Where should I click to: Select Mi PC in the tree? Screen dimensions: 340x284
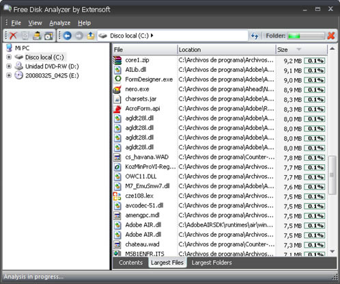click(22, 48)
